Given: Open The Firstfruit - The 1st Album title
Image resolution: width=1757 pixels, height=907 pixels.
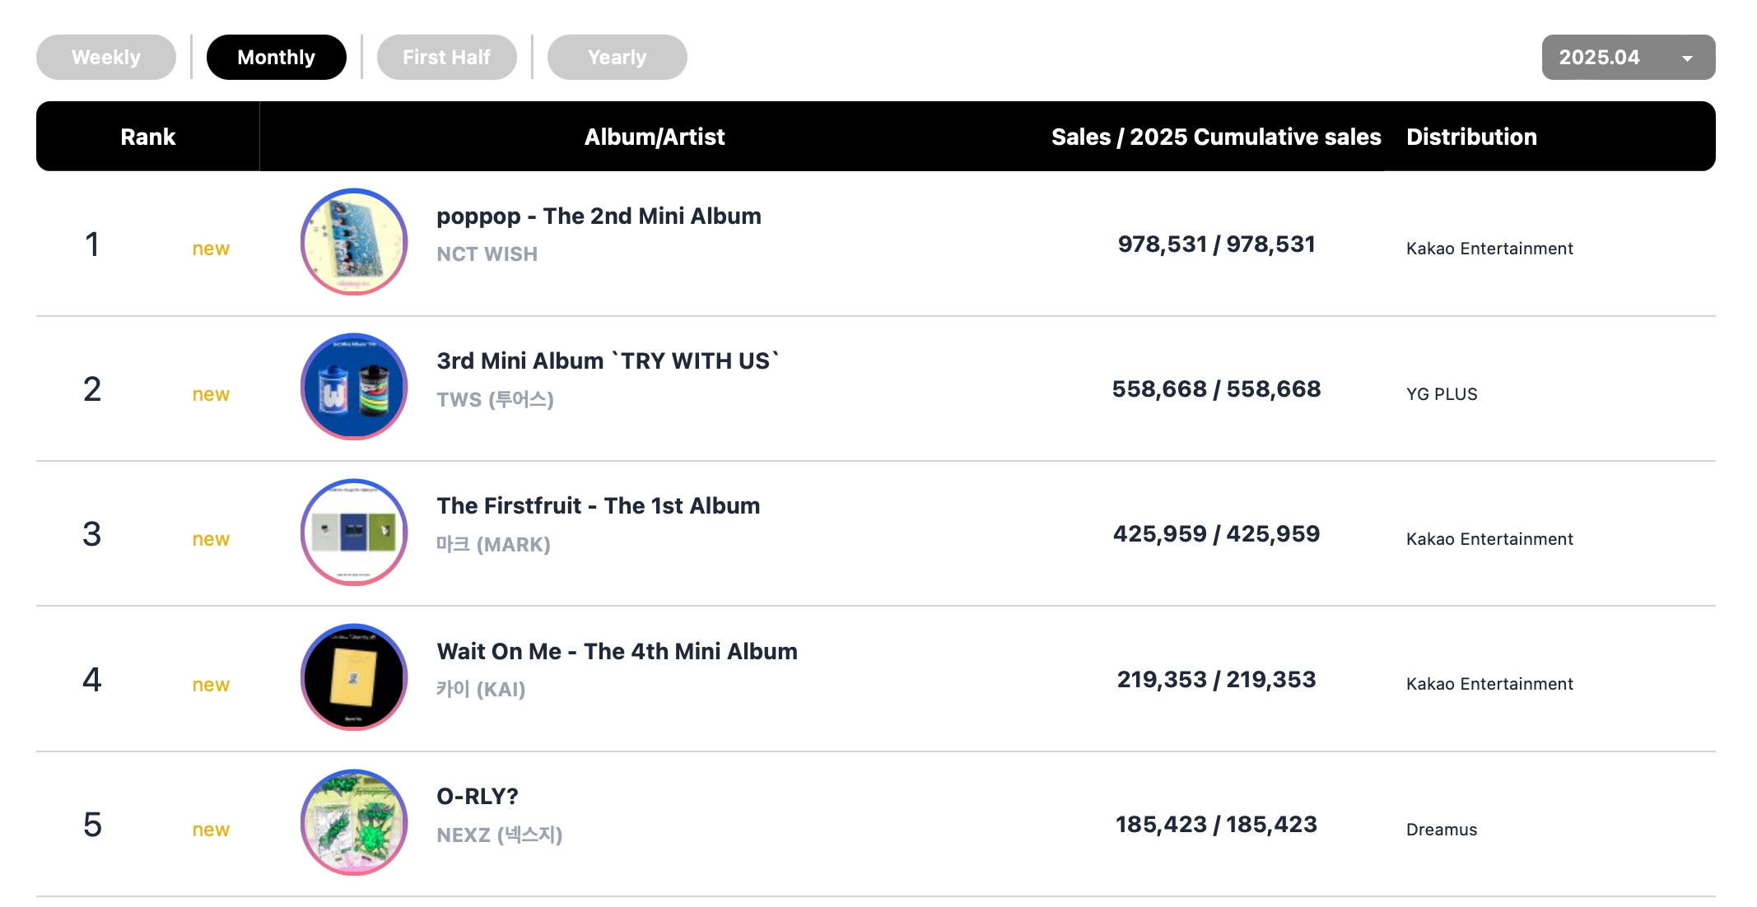Looking at the screenshot, I should point(598,506).
